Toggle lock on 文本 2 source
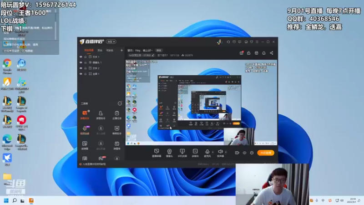This screenshot has width=364, height=205. click(86, 68)
